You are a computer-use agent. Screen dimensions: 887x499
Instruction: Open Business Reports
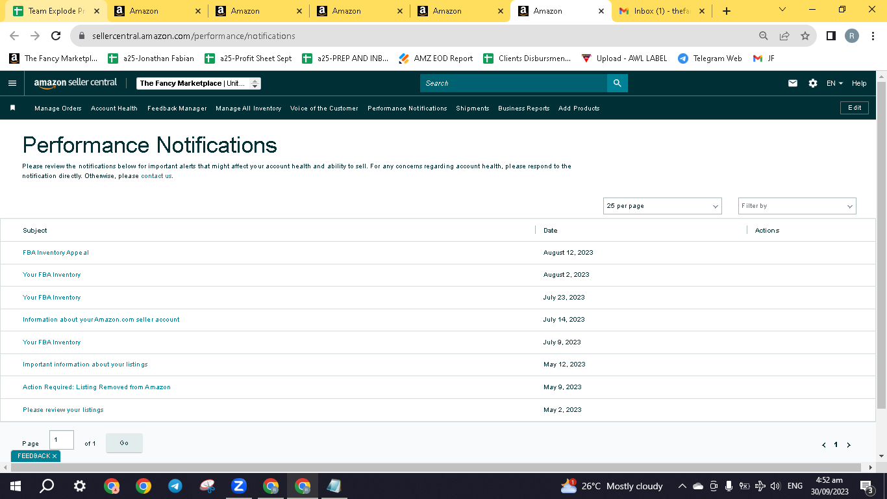[523, 109]
